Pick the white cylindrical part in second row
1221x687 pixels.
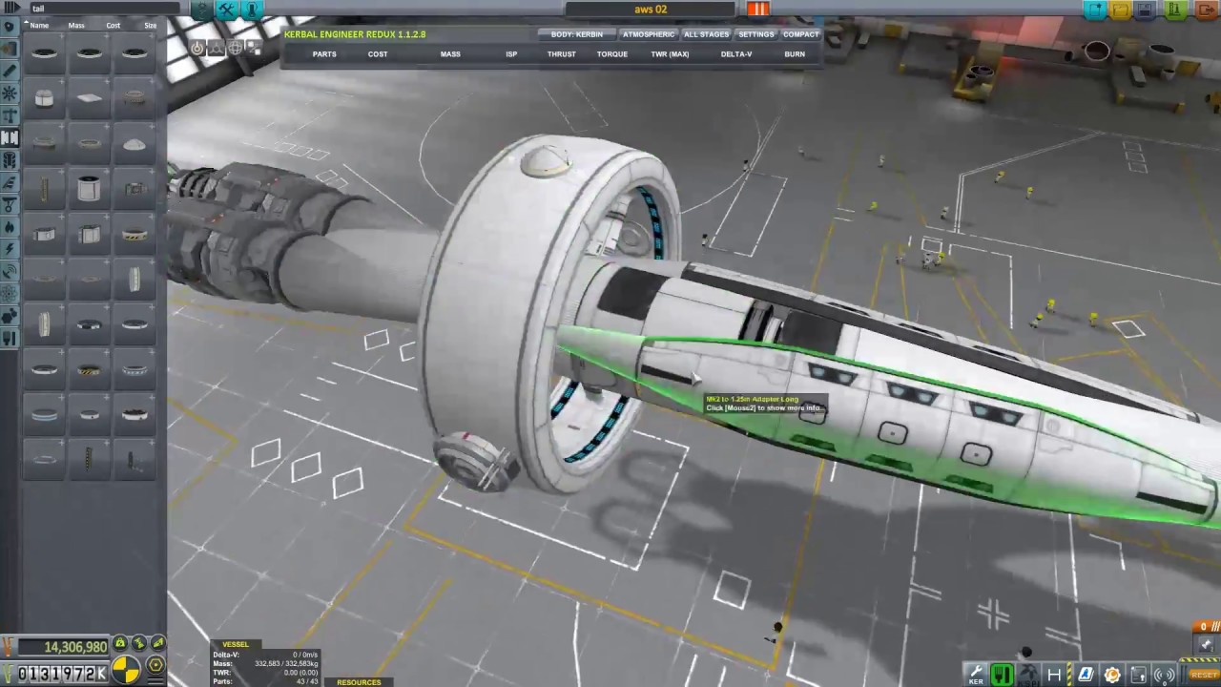(x=44, y=97)
